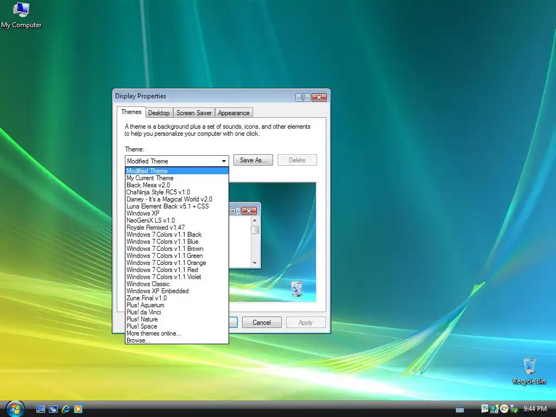Open the My Computer desktop icon
The height and width of the screenshot is (417, 556).
pyautogui.click(x=21, y=15)
